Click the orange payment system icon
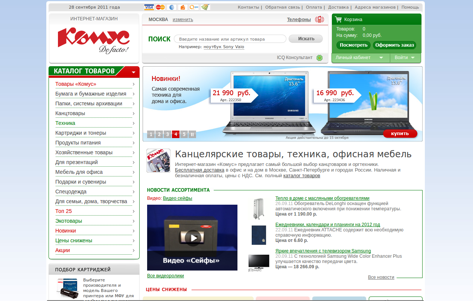Screen dimensions: 473x301 pos(183,7)
